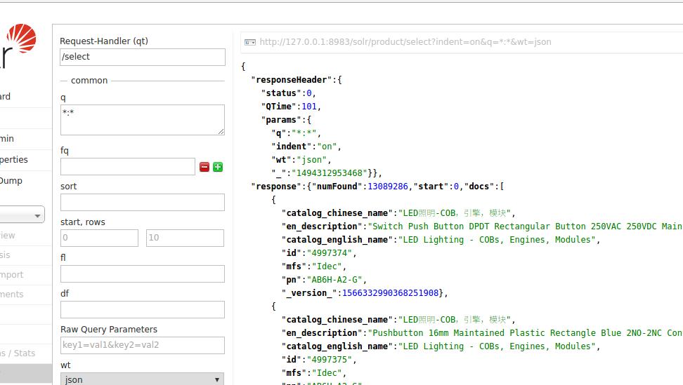Click the fq filter query field
This screenshot has width=683, height=385.
click(x=127, y=167)
